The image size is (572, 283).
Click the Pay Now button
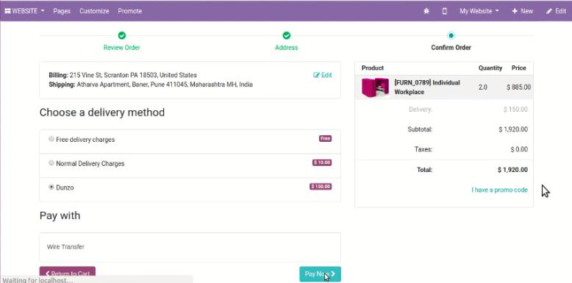pos(320,274)
